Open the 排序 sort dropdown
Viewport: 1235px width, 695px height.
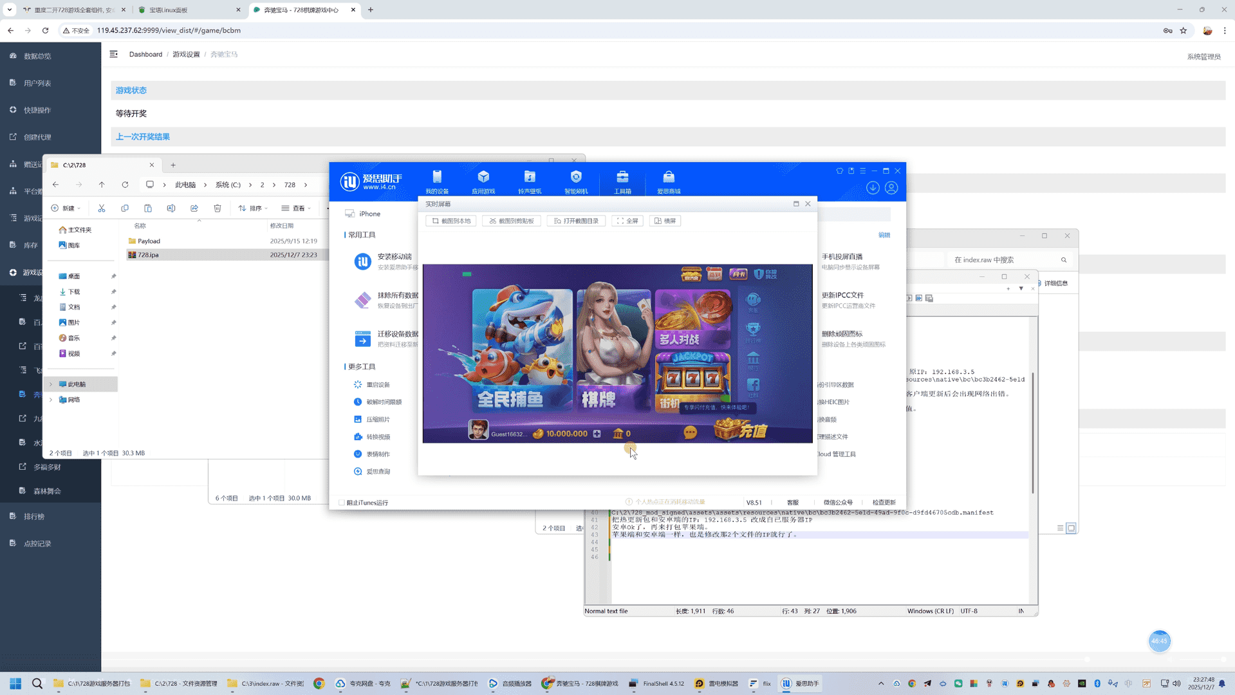coord(252,208)
